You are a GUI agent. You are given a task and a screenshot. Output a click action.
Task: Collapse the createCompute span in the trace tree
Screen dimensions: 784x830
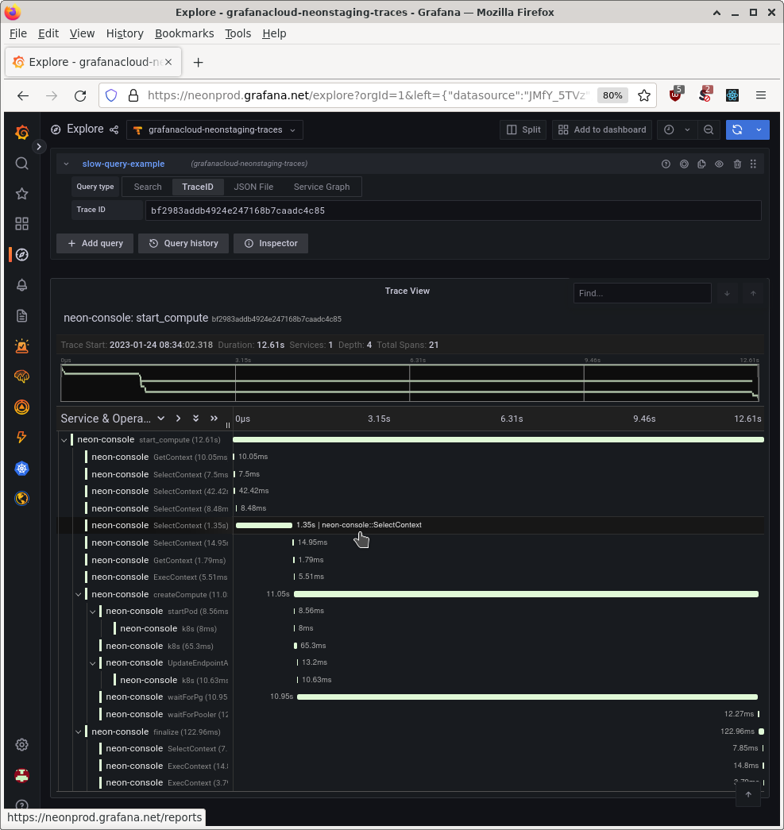tap(78, 594)
